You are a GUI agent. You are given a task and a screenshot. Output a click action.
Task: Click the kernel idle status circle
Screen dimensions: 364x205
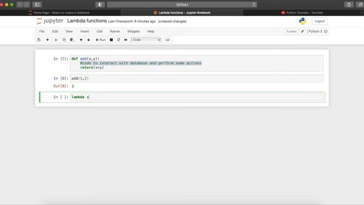pyautogui.click(x=326, y=31)
